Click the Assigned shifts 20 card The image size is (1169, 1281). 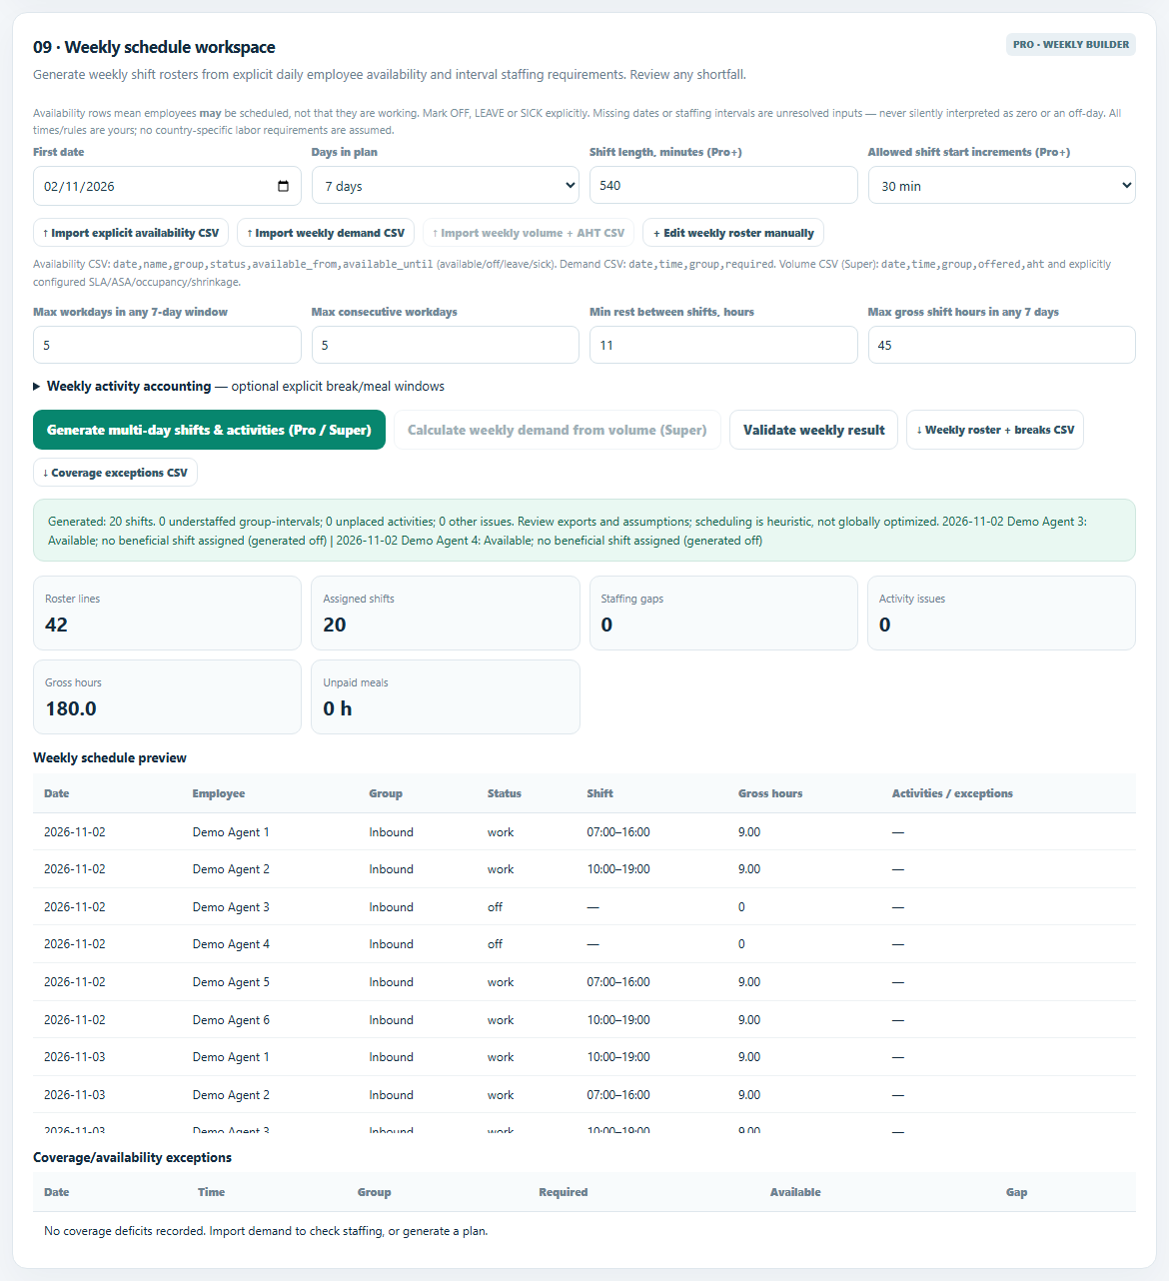[x=445, y=613]
